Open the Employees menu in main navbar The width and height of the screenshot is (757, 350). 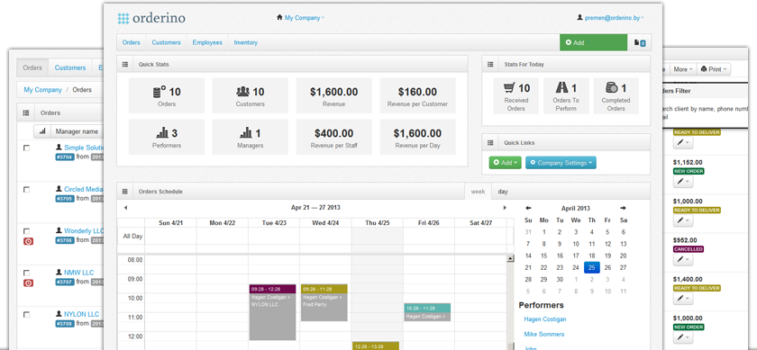[x=207, y=42]
